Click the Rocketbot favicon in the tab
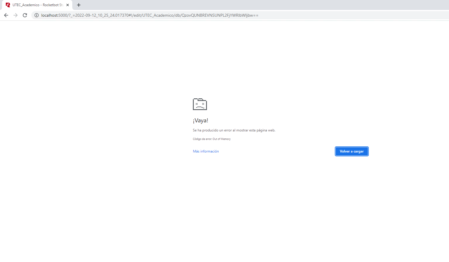 (x=8, y=5)
